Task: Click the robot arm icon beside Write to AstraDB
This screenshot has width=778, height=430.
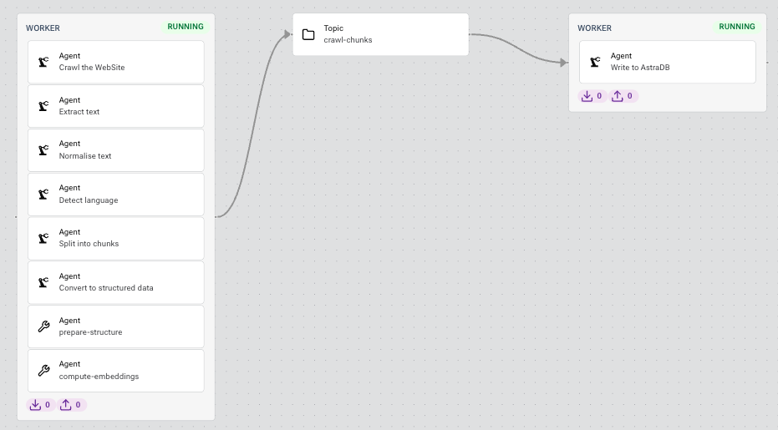Action: (595, 62)
